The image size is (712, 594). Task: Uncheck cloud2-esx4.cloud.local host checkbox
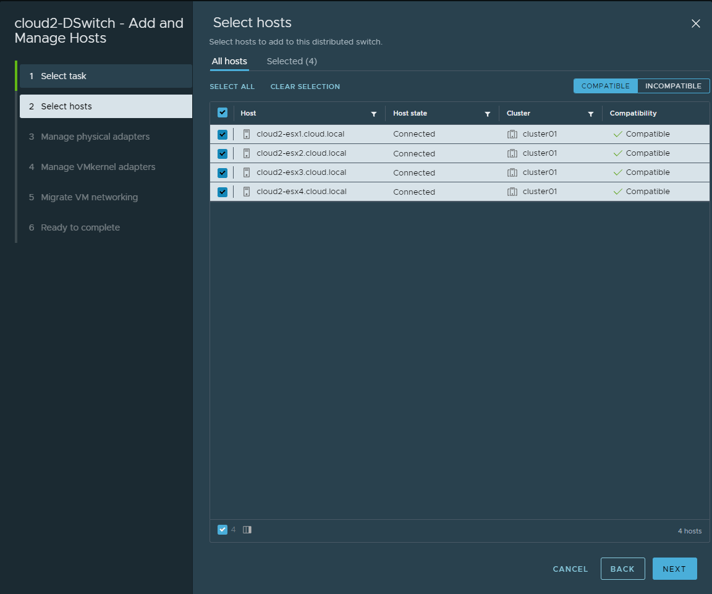(x=222, y=192)
